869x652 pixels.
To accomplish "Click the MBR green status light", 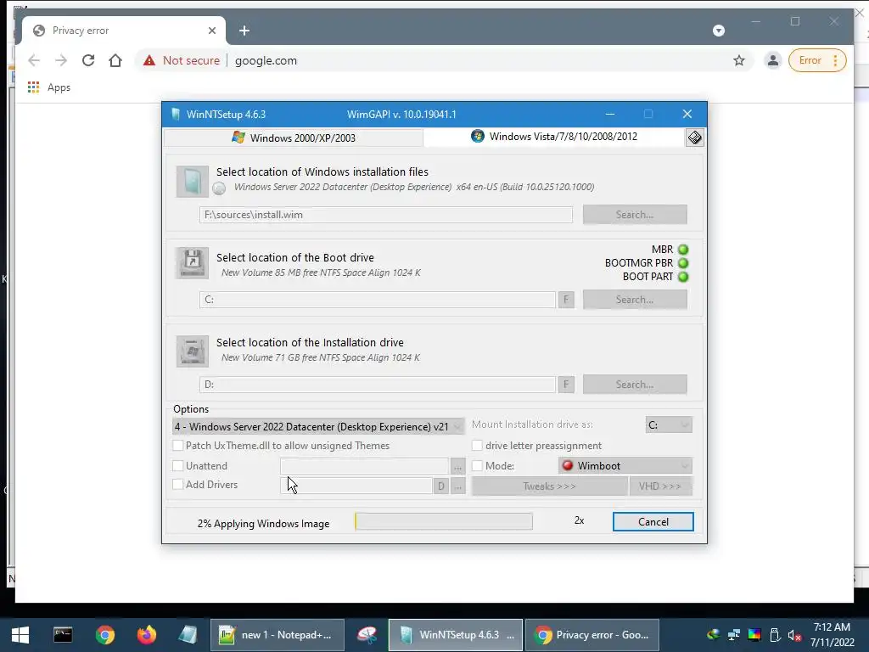I will click(x=683, y=250).
